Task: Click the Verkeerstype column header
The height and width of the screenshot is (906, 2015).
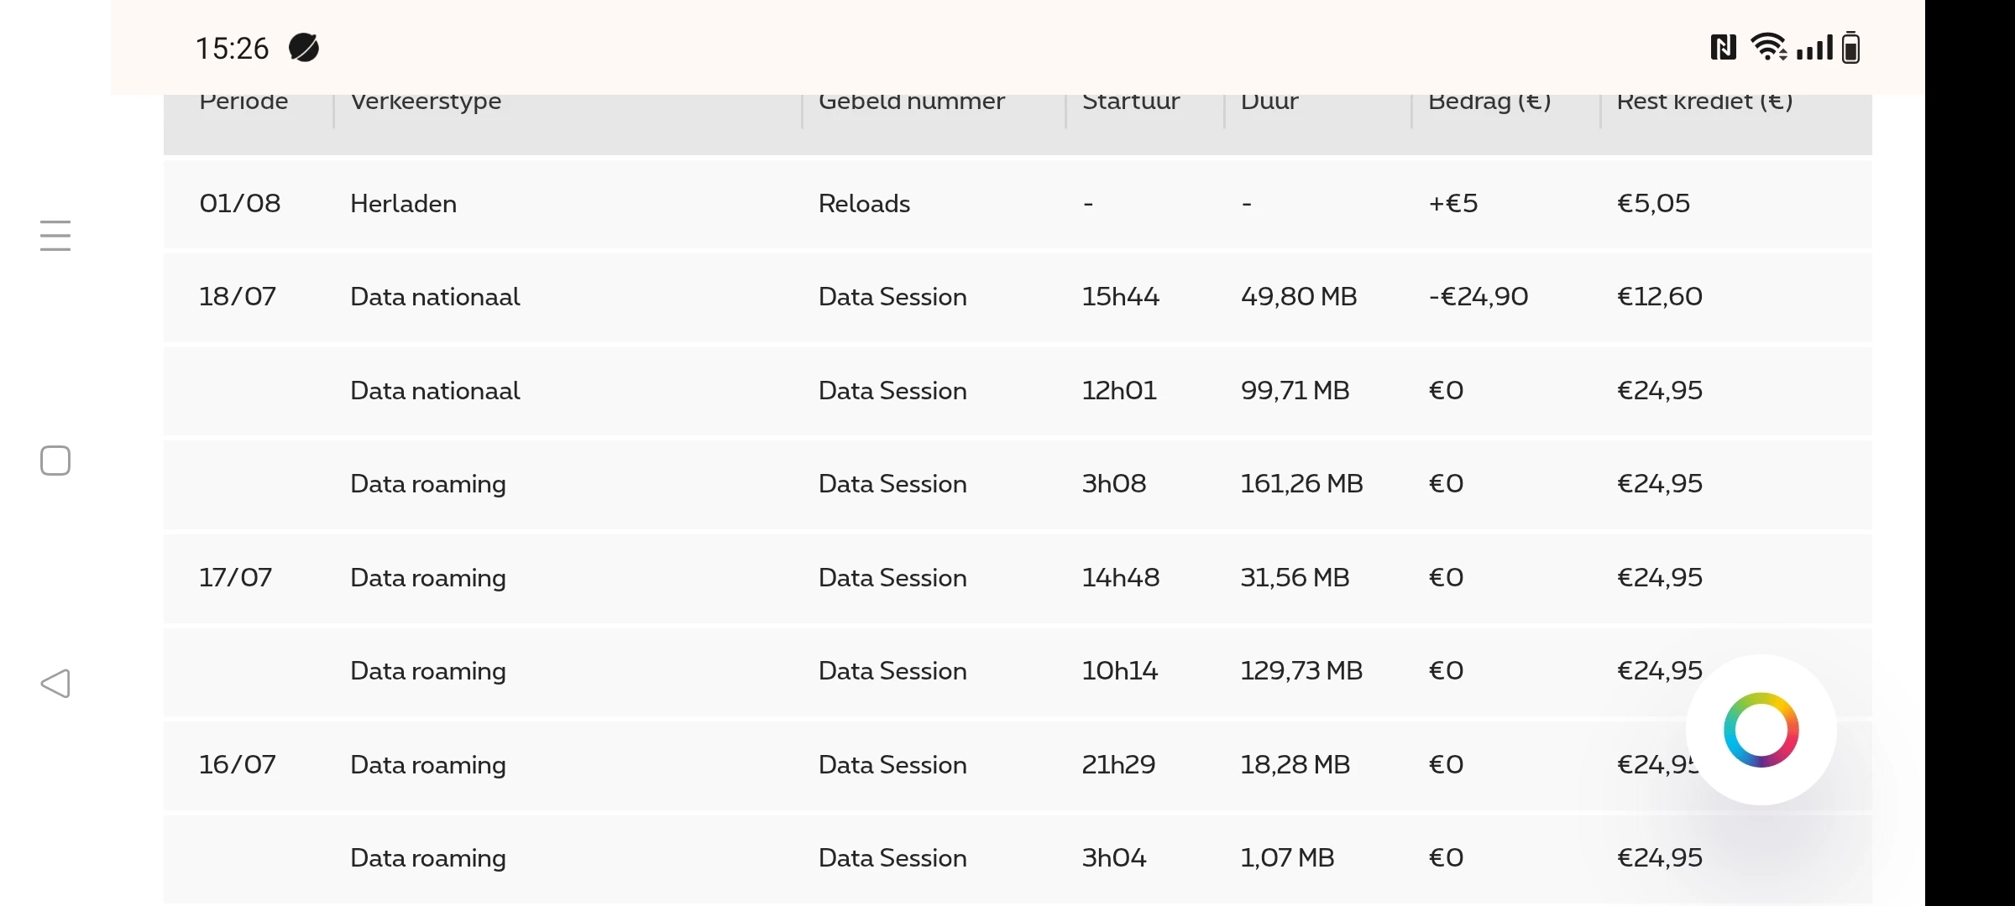Action: click(426, 102)
